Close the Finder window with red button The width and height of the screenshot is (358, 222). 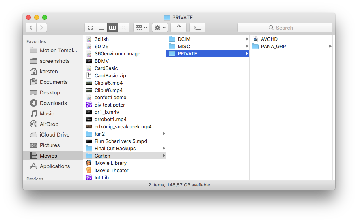pyautogui.click(x=28, y=17)
